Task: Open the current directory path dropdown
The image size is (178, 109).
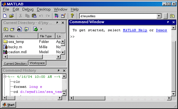Action: (x=159, y=16)
